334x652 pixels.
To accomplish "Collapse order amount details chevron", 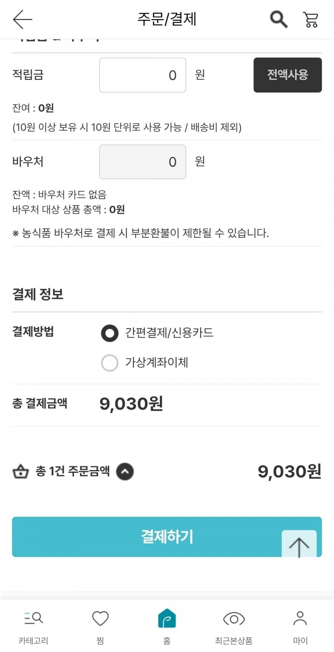I will point(125,472).
